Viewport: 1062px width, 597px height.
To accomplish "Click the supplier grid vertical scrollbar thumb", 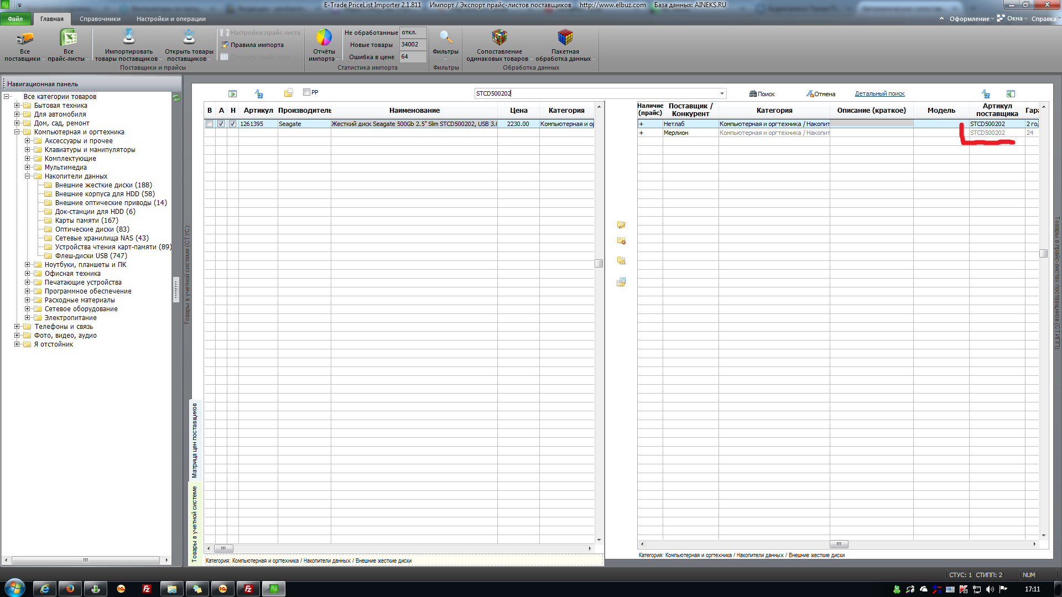I will (1043, 254).
